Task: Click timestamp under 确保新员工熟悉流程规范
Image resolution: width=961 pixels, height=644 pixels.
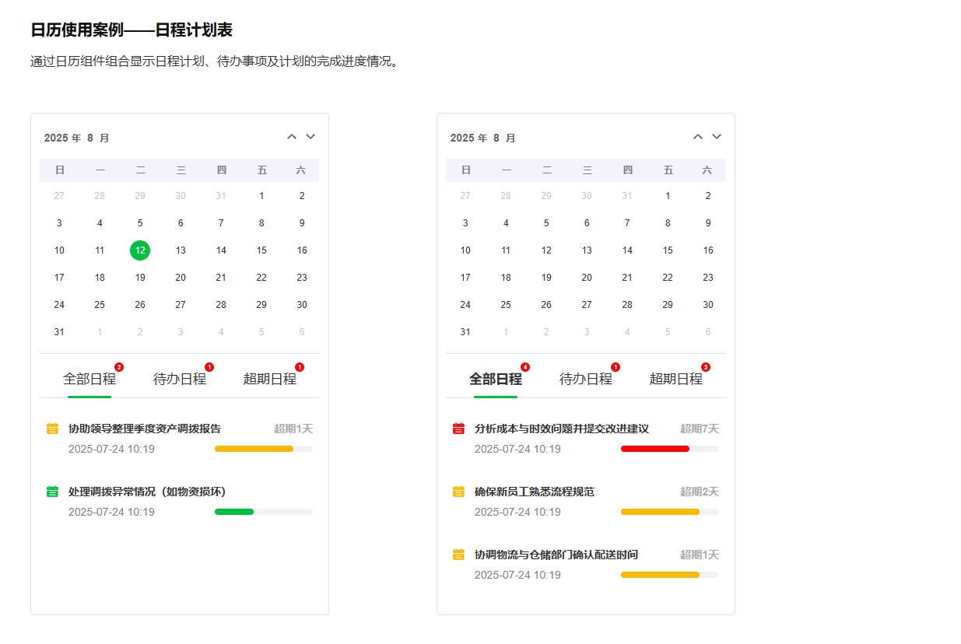Action: [x=517, y=512]
